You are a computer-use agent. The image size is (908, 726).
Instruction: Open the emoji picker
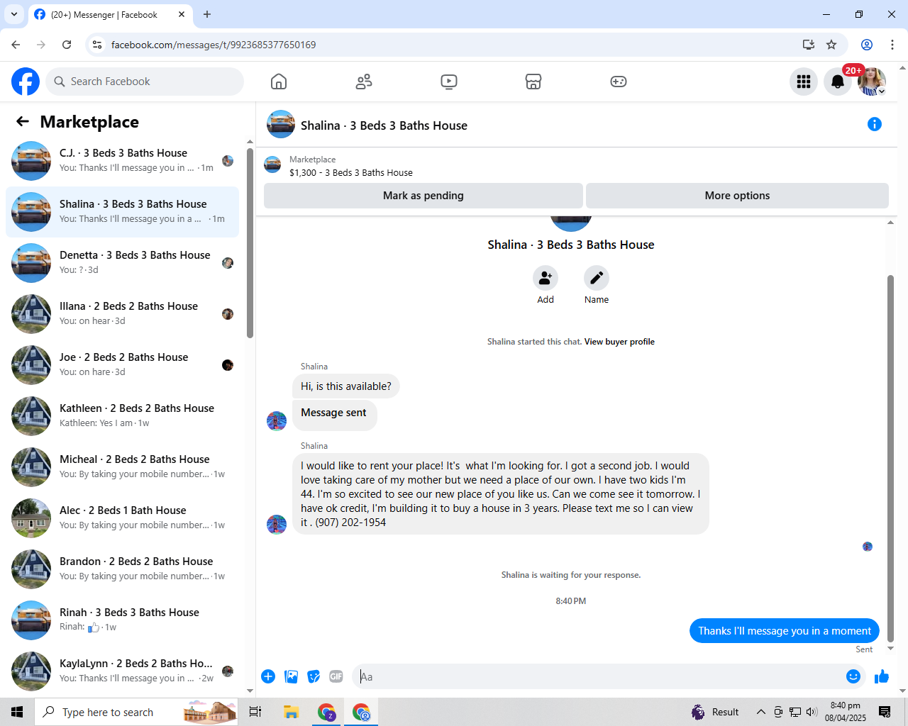pyautogui.click(x=853, y=676)
